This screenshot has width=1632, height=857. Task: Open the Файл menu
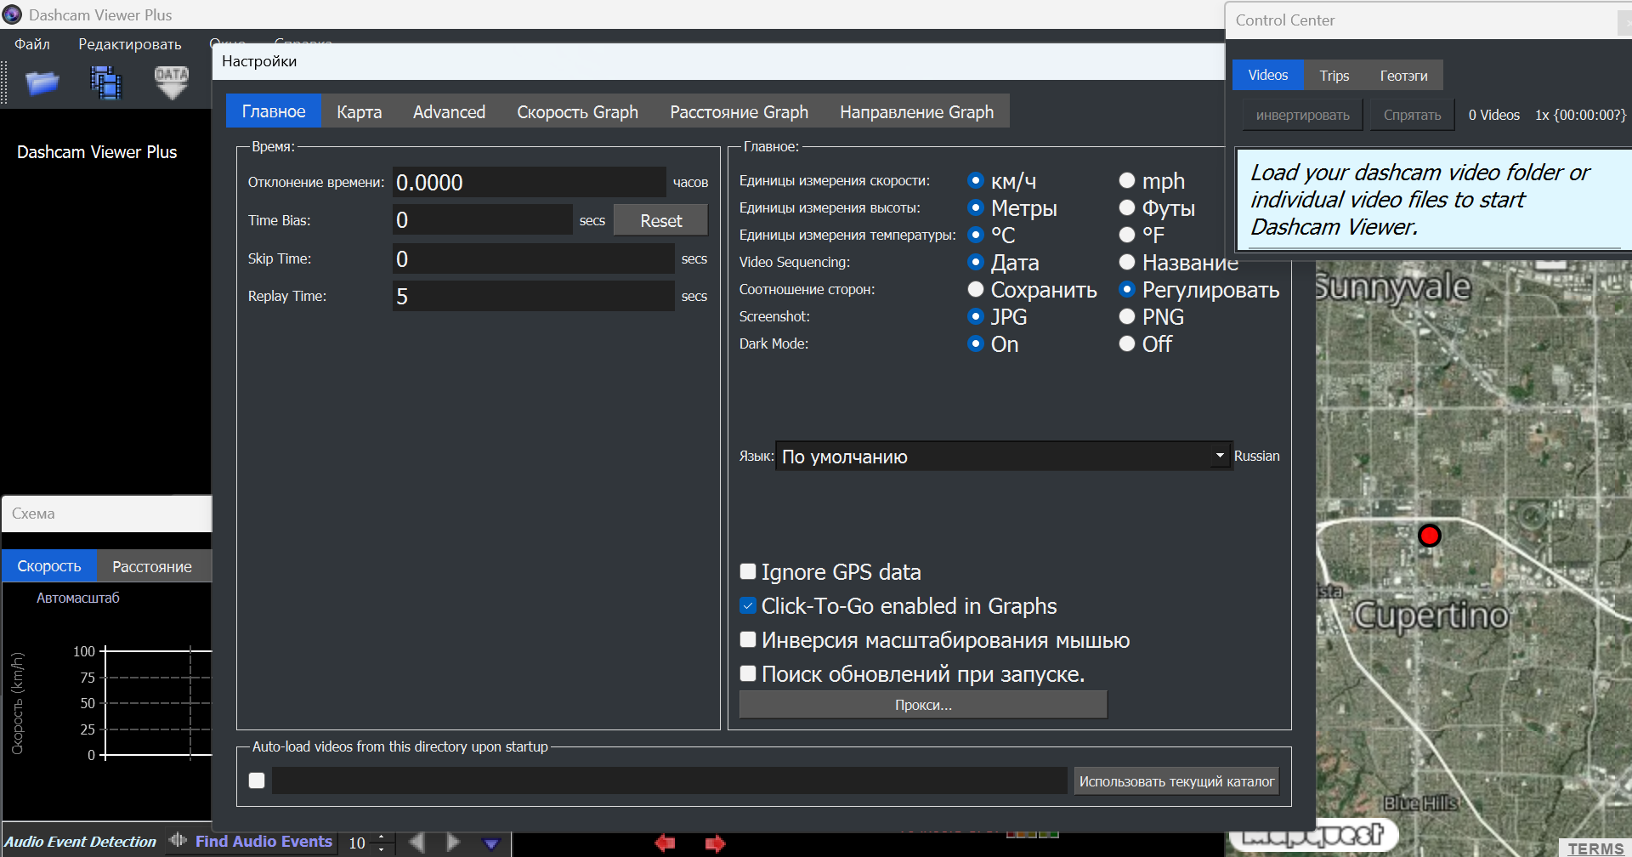tap(32, 44)
